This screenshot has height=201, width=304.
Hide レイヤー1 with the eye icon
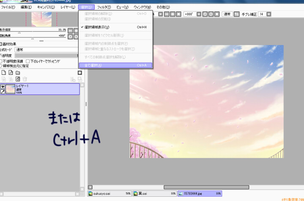point(3,87)
